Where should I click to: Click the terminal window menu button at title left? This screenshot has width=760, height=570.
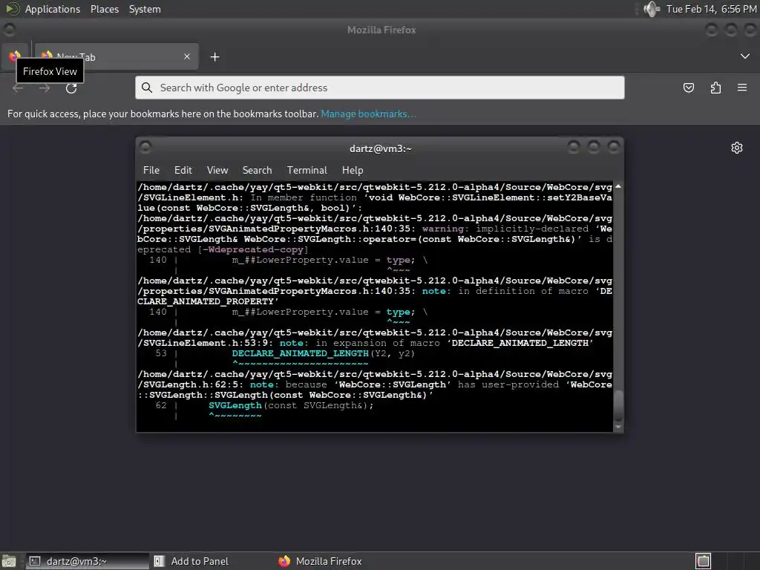[x=145, y=147]
